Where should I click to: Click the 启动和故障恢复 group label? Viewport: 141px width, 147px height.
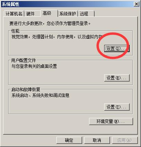pos(25,89)
